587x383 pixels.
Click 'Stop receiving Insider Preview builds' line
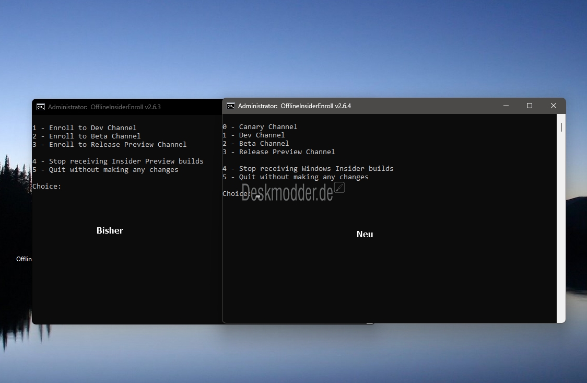118,161
